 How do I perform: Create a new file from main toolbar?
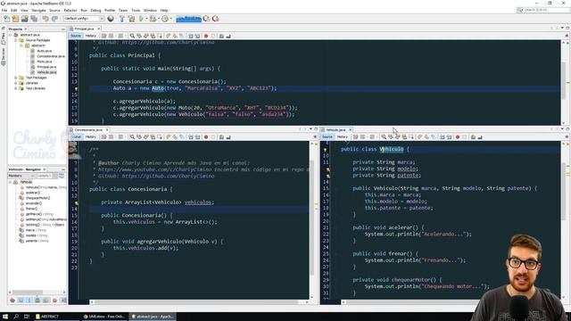tap(7, 19)
